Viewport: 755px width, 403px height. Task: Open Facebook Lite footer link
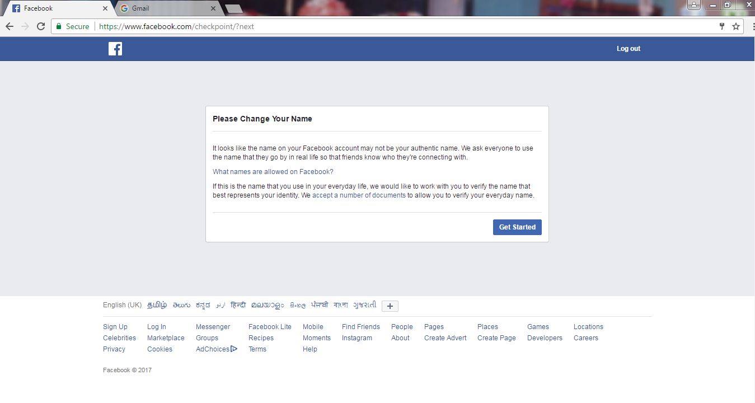270,327
